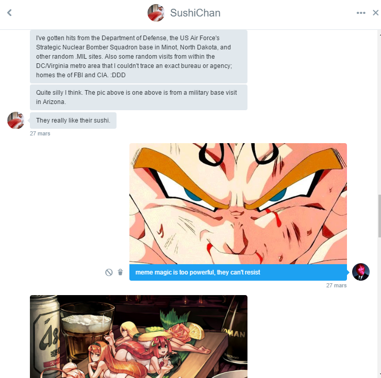Click the SushiChan avatar in header
381x378 pixels.
click(156, 13)
